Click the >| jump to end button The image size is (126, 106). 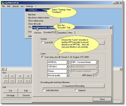pyautogui.click(x=28, y=76)
